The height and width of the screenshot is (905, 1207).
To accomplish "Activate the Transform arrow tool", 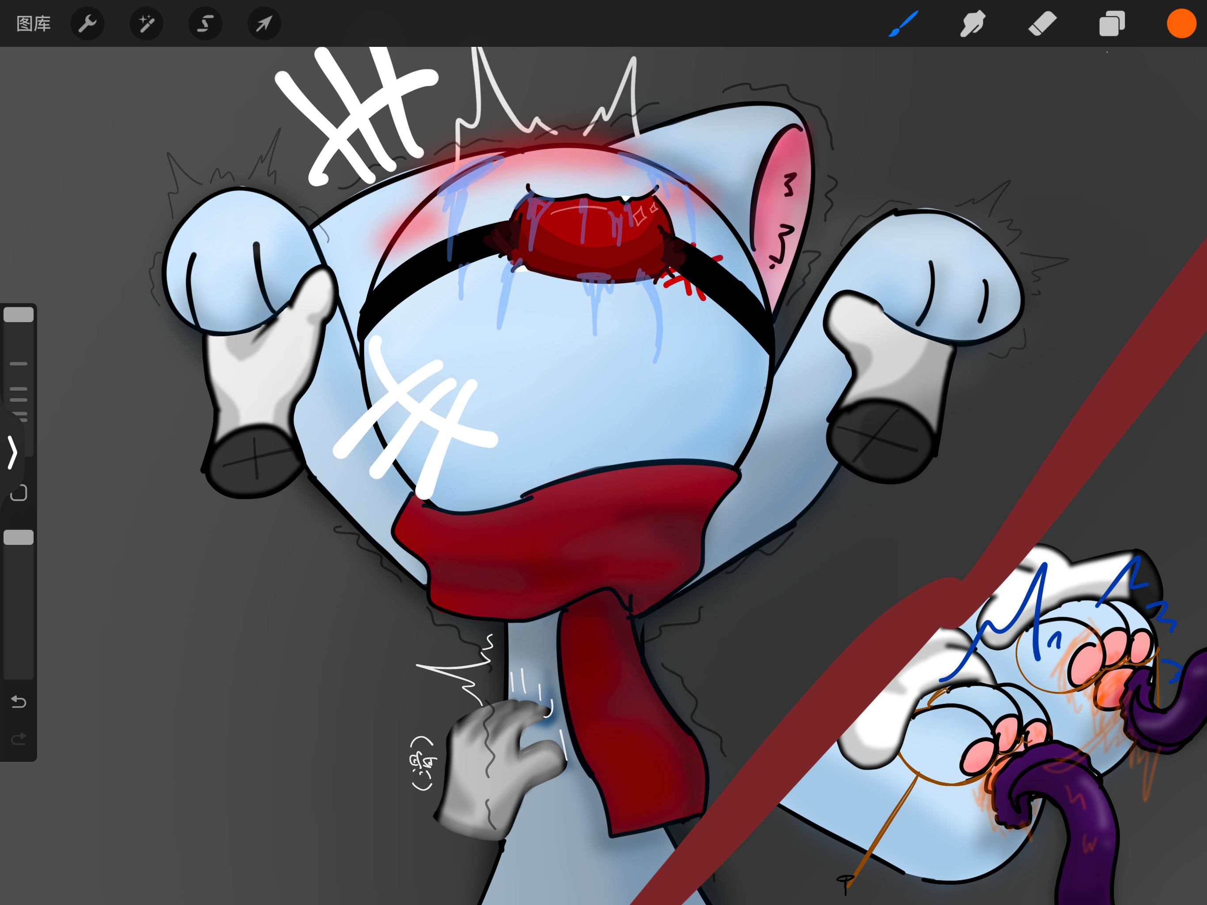I will click(x=264, y=23).
